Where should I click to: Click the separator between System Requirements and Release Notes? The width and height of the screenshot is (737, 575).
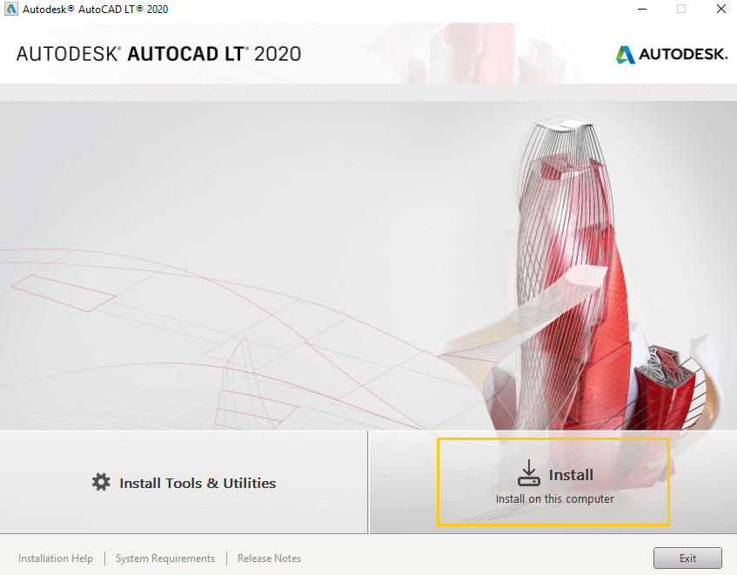click(x=226, y=558)
